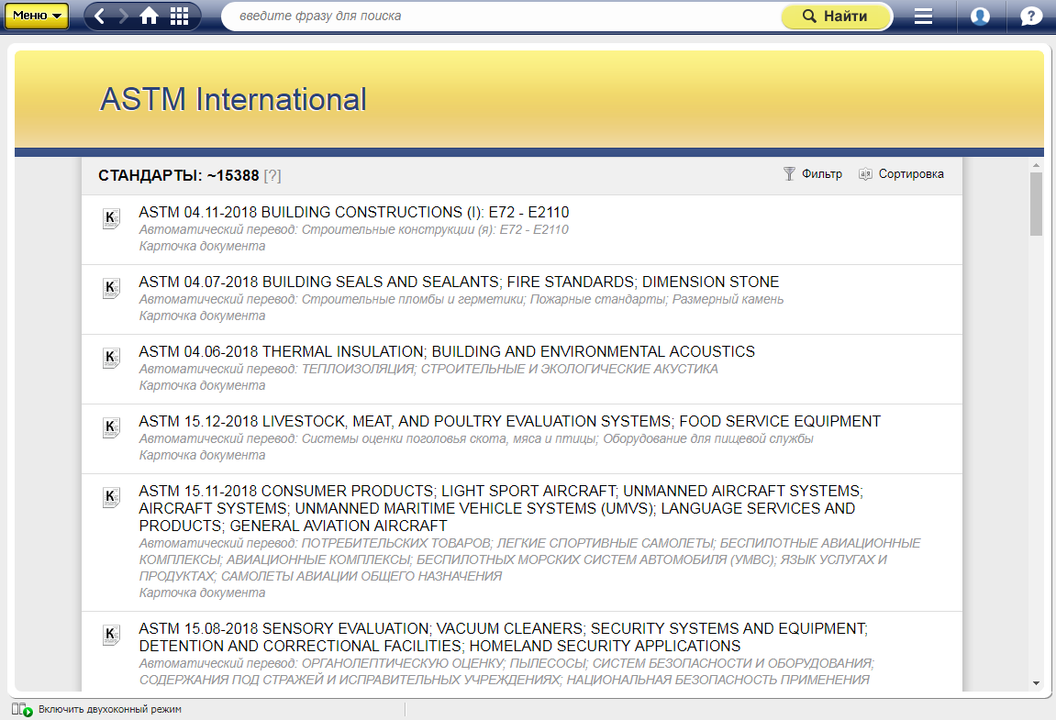This screenshot has height=720, width=1056.
Task: Open the hamburger list menu icon
Action: (923, 17)
